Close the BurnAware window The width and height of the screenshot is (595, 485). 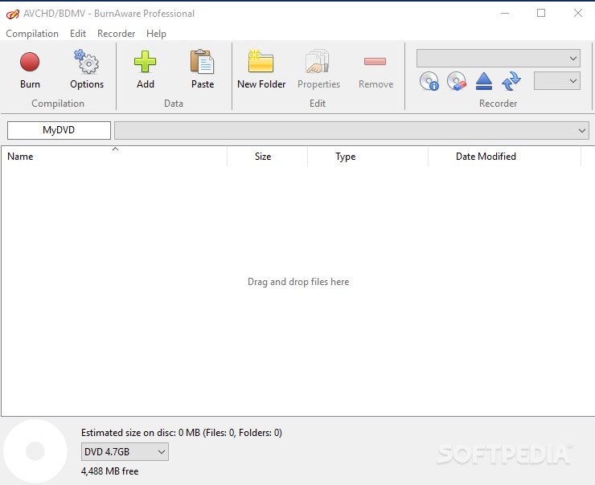pyautogui.click(x=577, y=14)
